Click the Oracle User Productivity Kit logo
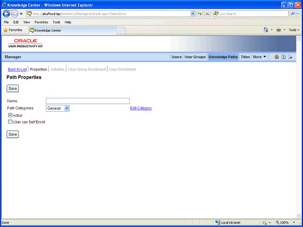 [26, 43]
